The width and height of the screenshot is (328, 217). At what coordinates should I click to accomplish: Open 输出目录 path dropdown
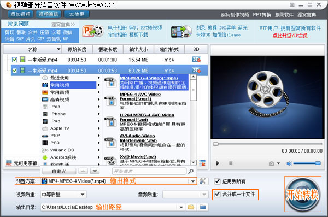pyautogui.click(x=181, y=207)
